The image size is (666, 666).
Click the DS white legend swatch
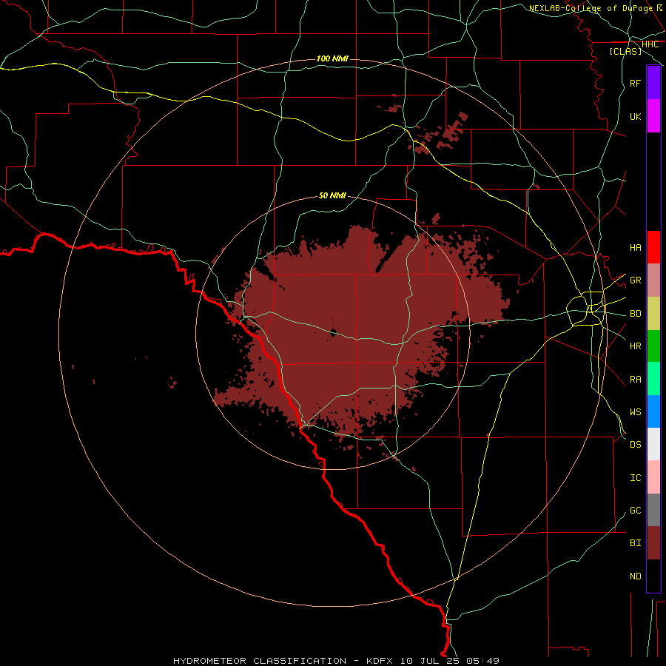653,444
